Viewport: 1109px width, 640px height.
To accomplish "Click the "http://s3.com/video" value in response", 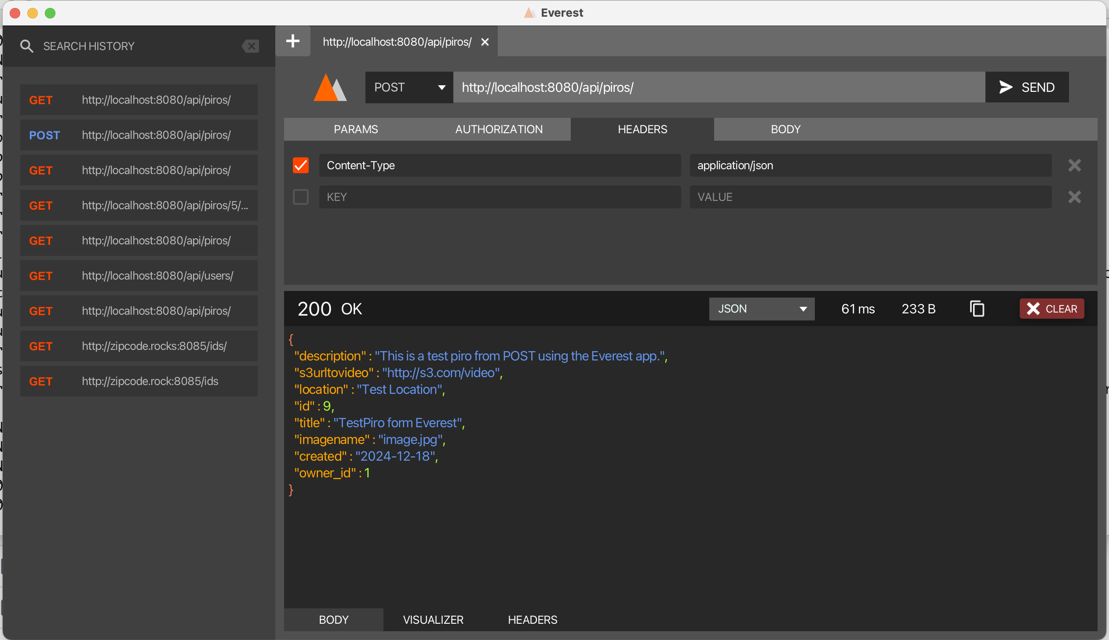I will 441,372.
